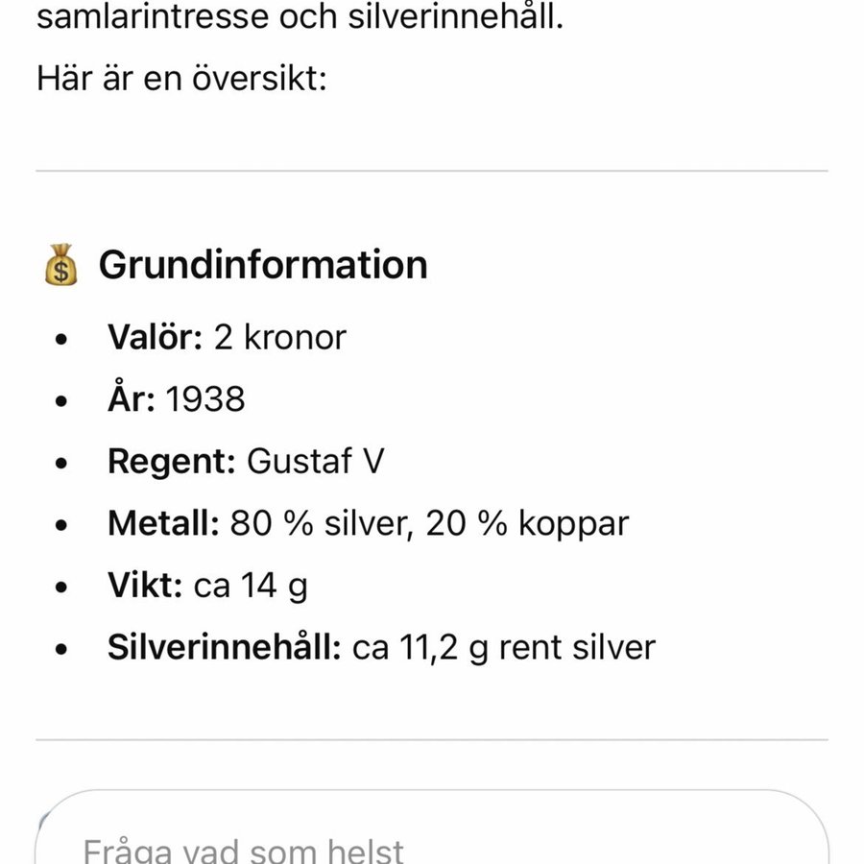
Task: Select the 'Gustaf V' text
Action: point(315,462)
